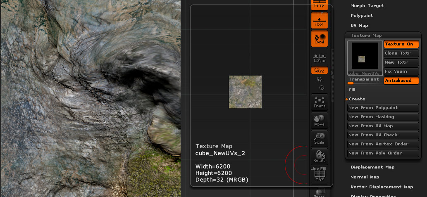Activate the L.Sym icon
Viewport: 427px width, 197px height.
coord(319,57)
